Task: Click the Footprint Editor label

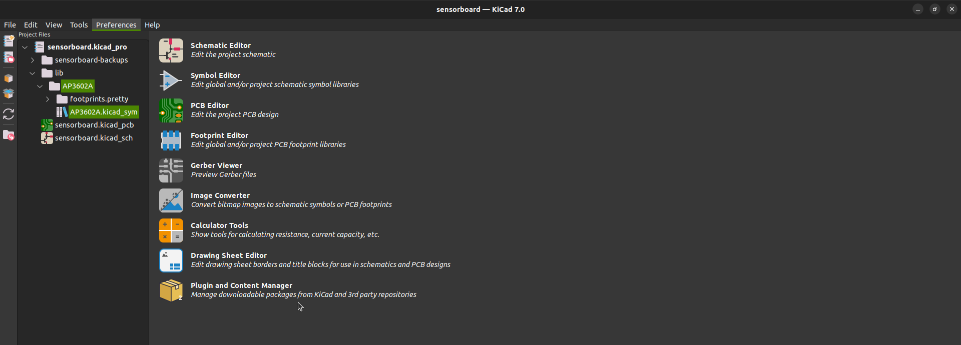Action: click(219, 135)
